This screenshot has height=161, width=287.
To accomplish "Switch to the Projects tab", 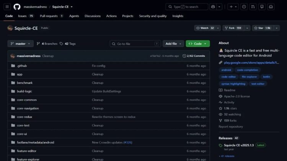I will [x=127, y=16].
